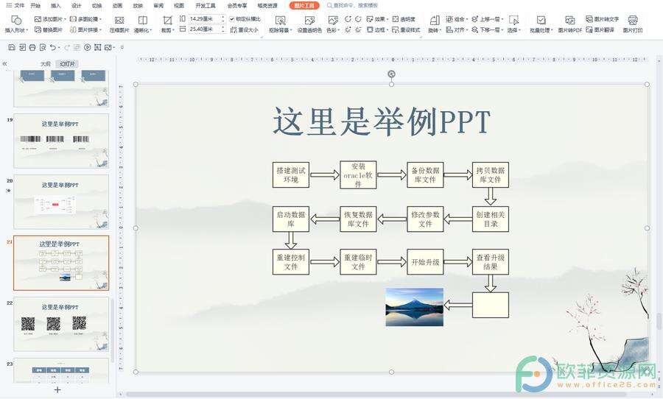
Task: Open the Insert Shape dropdown arrow
Action: click(x=27, y=30)
